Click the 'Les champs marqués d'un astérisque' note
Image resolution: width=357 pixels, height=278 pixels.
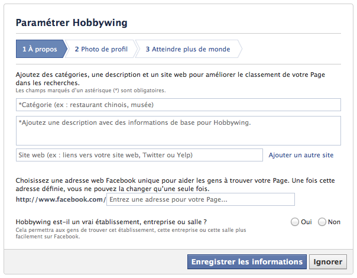click(90, 90)
